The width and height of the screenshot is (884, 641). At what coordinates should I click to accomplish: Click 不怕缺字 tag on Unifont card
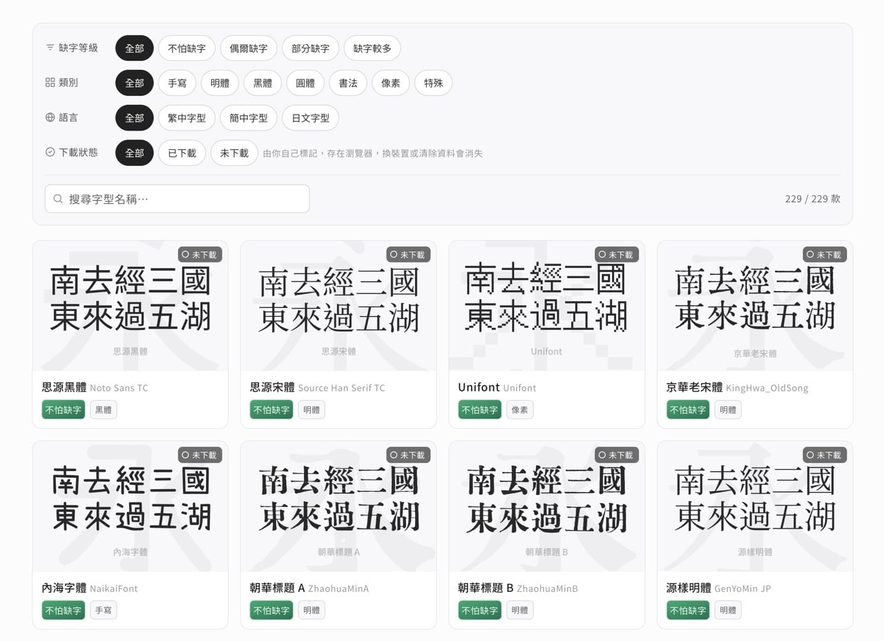[480, 410]
